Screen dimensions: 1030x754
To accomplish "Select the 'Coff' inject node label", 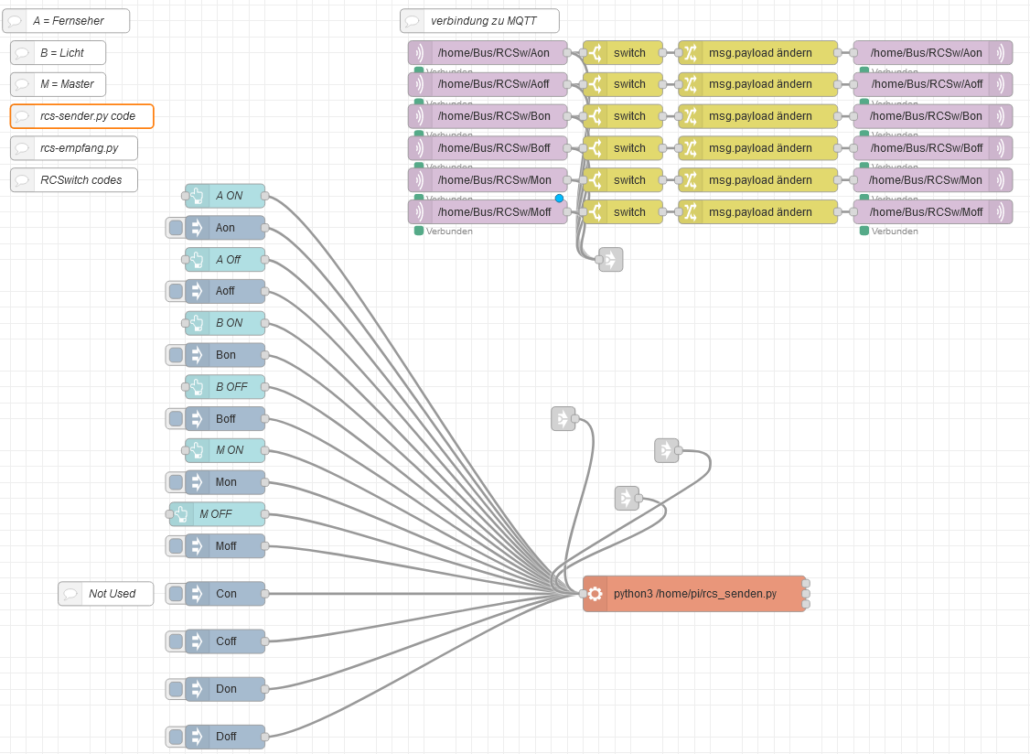I will [226, 641].
